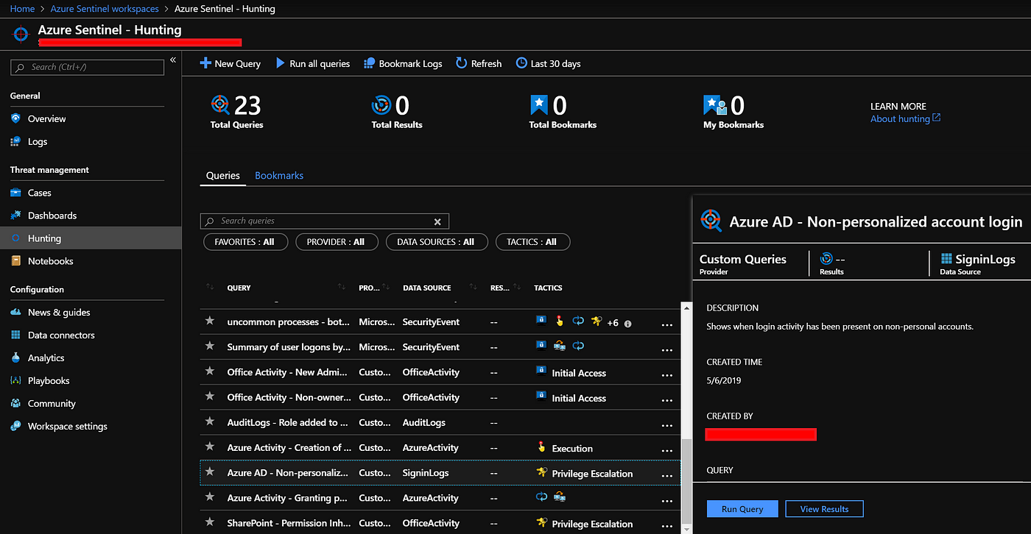The height and width of the screenshot is (534, 1031).
Task: Toggle favorite star for Office Activity - Non-owner
Action: (x=210, y=396)
